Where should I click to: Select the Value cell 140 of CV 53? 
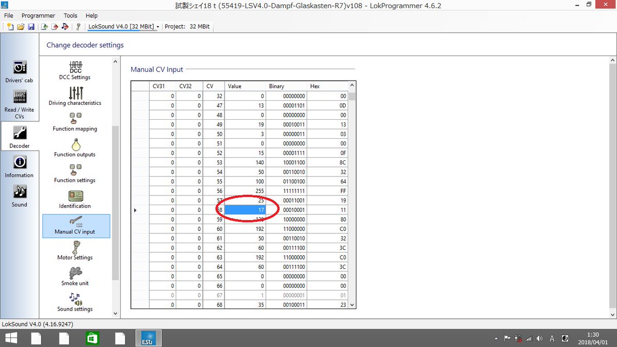245,162
